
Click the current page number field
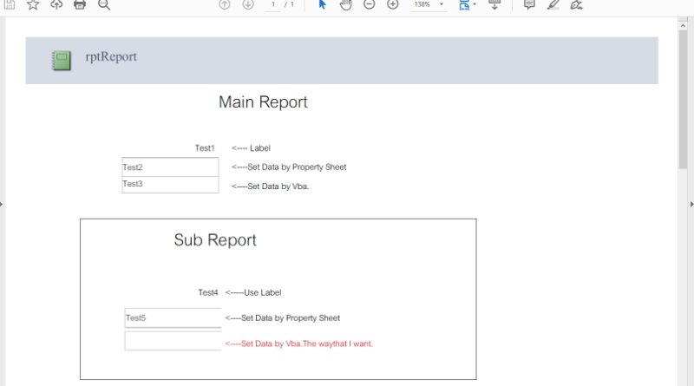274,4
